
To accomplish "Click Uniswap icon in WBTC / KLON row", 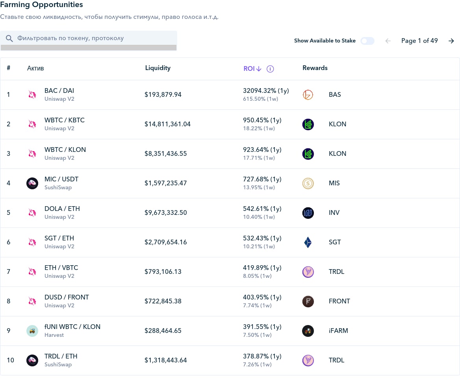I will (32, 154).
